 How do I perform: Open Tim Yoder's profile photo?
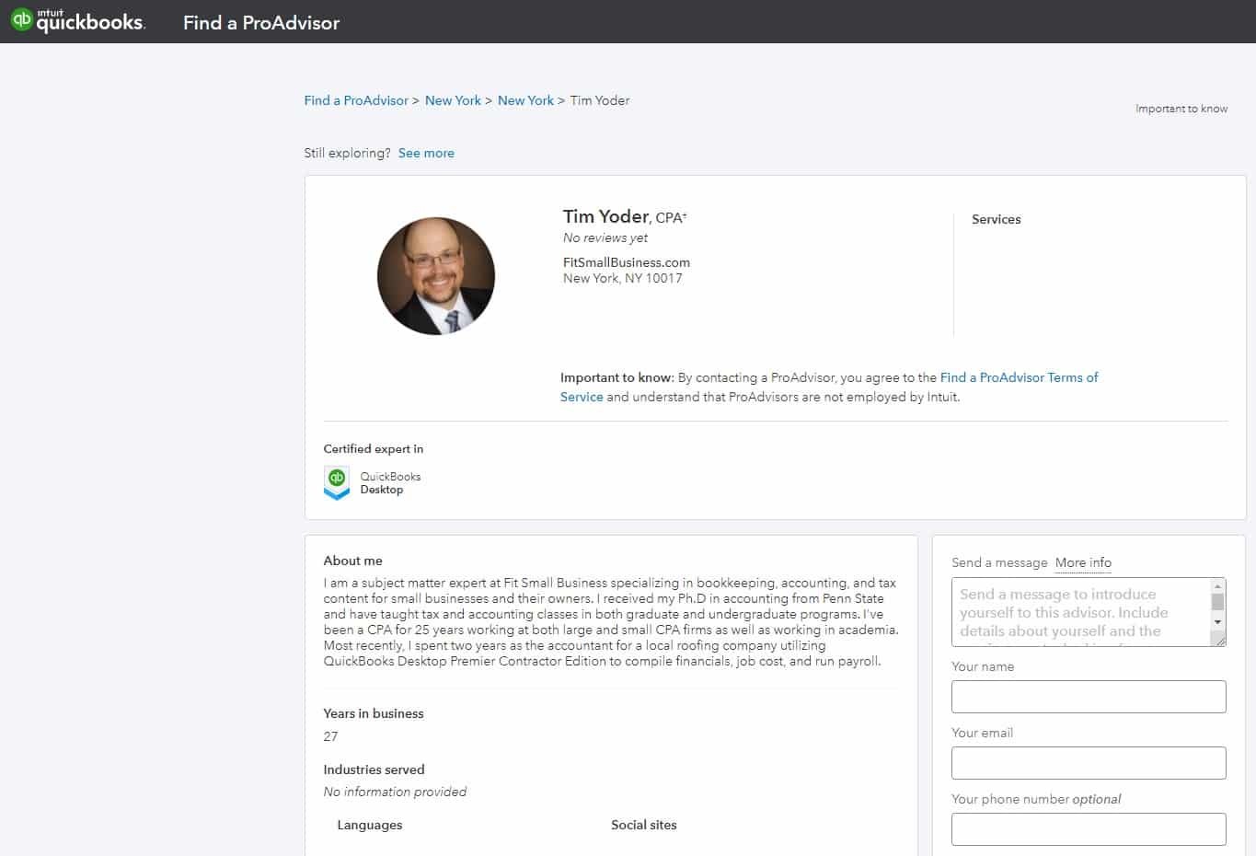click(x=436, y=276)
